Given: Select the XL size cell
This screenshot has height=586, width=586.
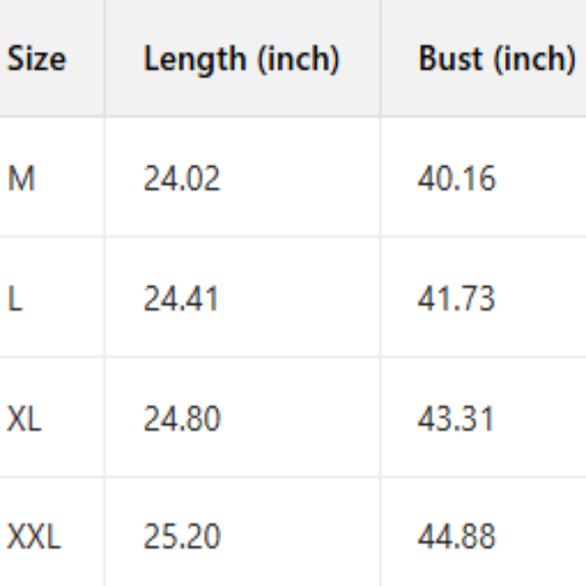Looking at the screenshot, I should tap(24, 418).
